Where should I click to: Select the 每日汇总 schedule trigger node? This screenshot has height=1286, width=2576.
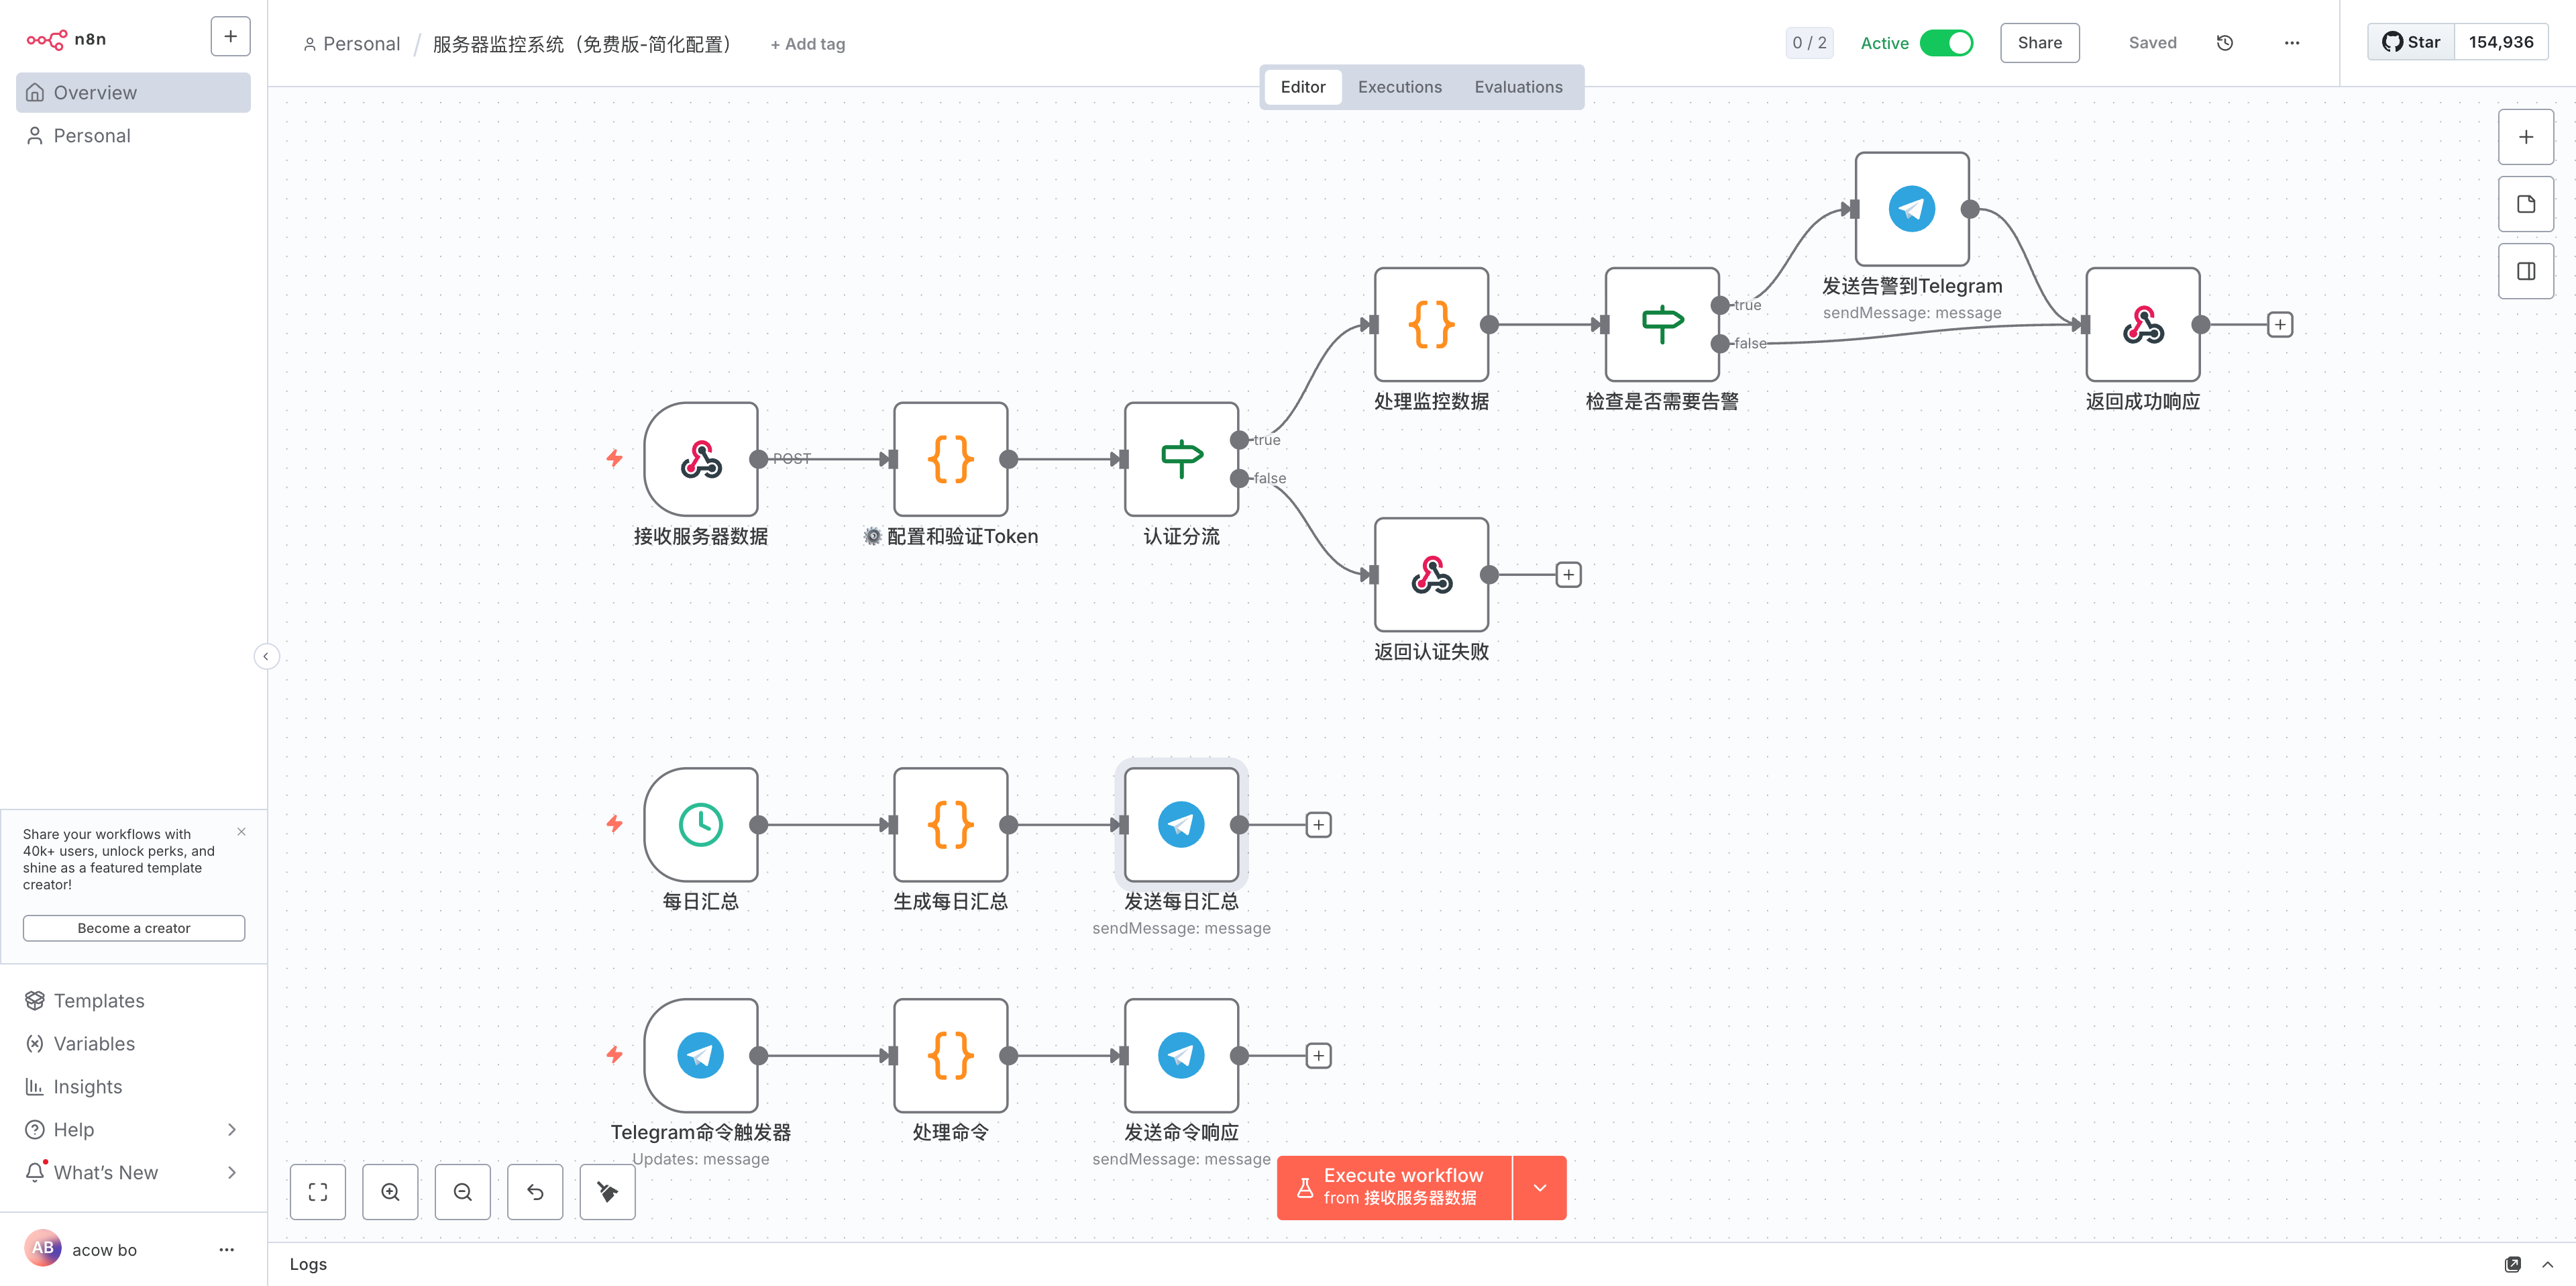(x=700, y=825)
